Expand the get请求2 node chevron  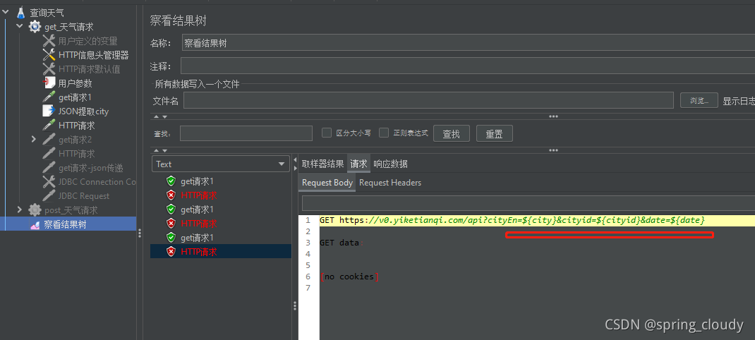[34, 139]
